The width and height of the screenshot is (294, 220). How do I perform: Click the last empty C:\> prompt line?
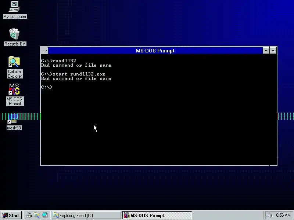(x=47, y=87)
